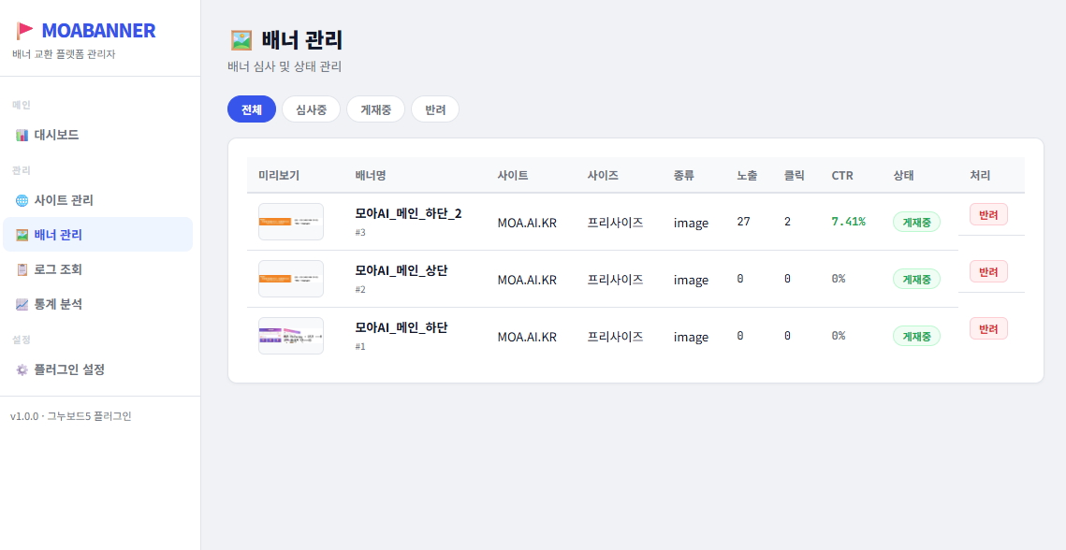This screenshot has width=1066, height=550.
Task: Filter the list by the 반려 tab
Action: click(x=435, y=109)
